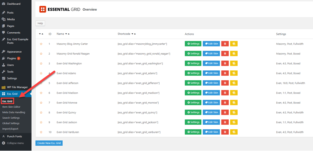
Task: Click the Essential Grid logo icon
Action: [x=42, y=10]
